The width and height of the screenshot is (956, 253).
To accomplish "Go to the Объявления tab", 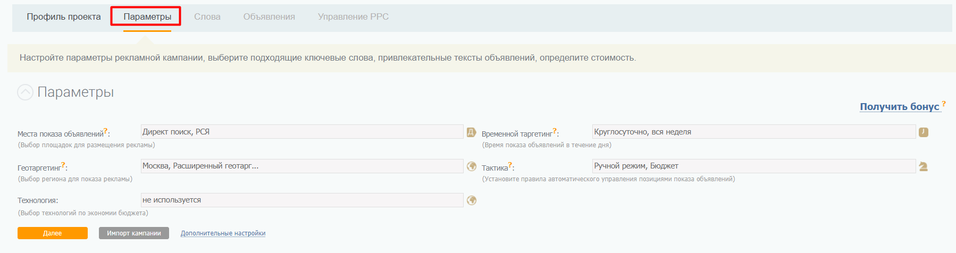I will pos(269,17).
